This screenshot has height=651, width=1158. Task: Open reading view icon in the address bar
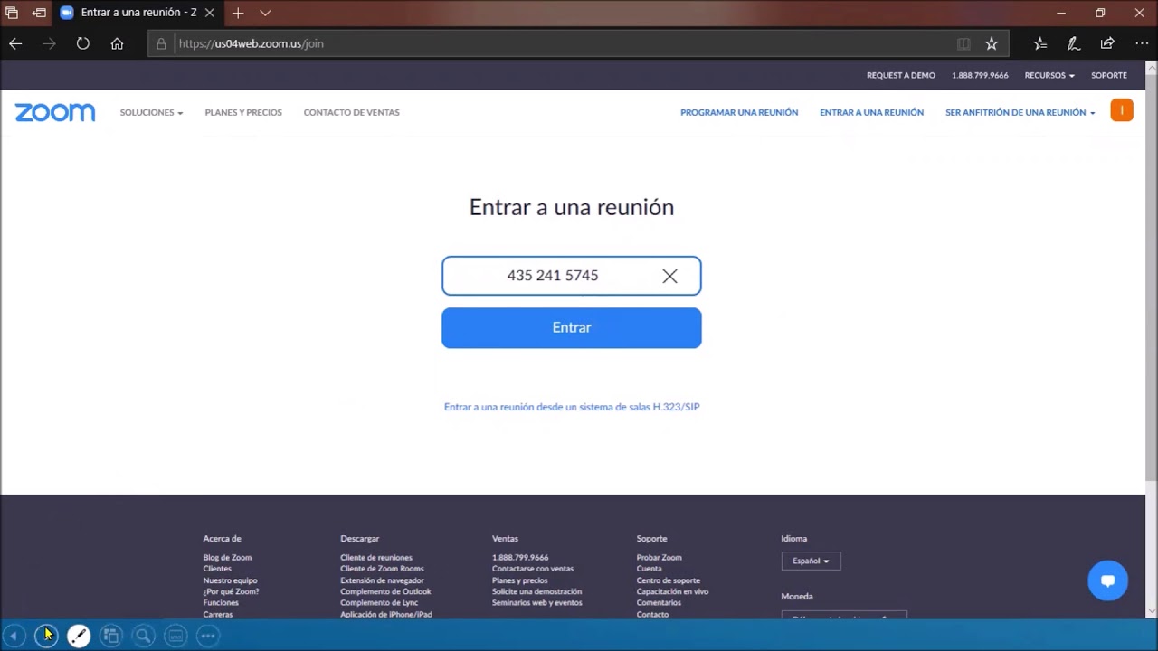tap(963, 43)
